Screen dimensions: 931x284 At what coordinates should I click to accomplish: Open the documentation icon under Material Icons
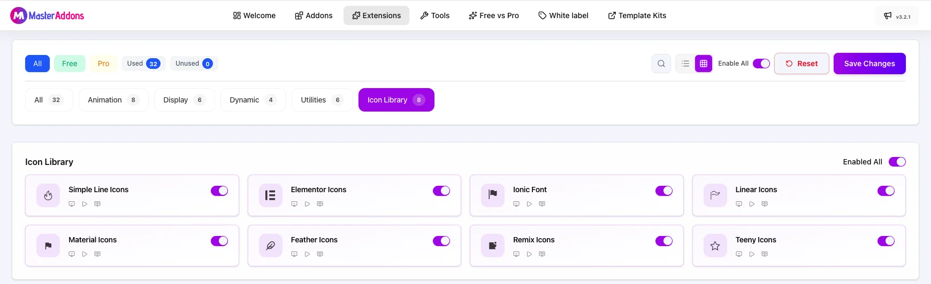click(x=97, y=254)
